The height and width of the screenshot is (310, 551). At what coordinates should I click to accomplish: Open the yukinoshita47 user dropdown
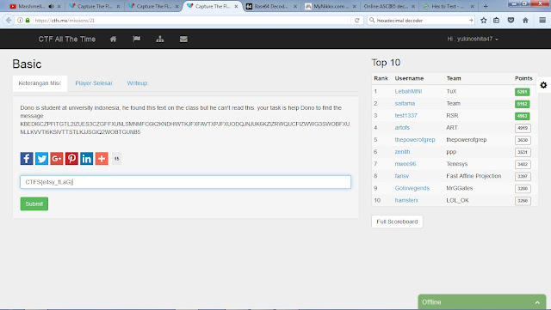473,39
